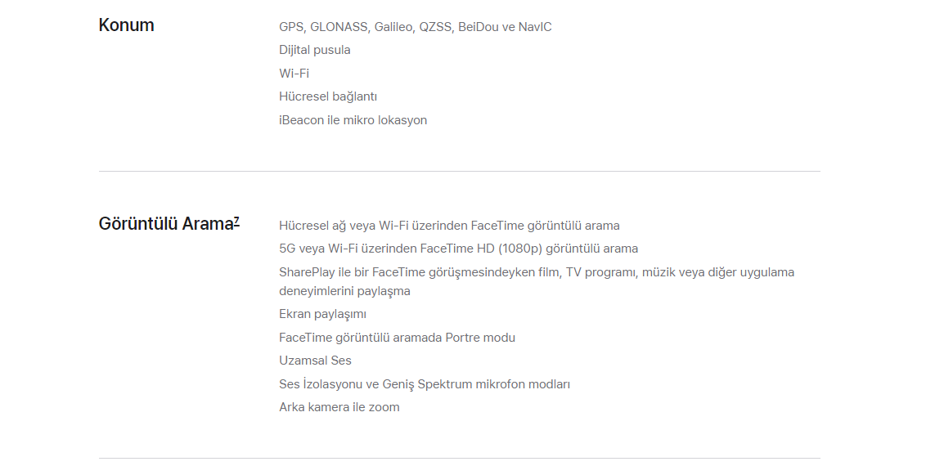Click the Dijital pusula entry
Viewport: 926px width, 475px height.
315,50
